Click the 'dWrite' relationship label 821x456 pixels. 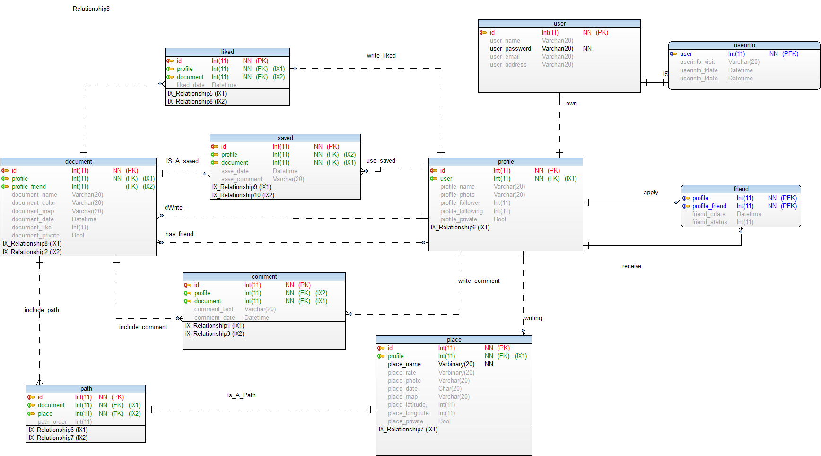[x=174, y=208]
